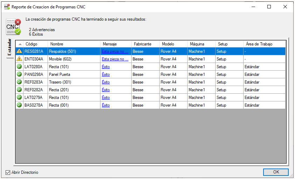Click name cell Recta (001)
The image size is (295, 179).
point(74,105)
